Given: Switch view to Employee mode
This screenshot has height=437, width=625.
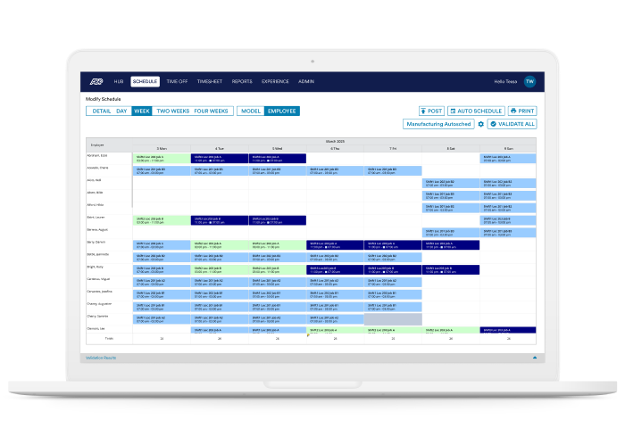Looking at the screenshot, I should (x=282, y=111).
